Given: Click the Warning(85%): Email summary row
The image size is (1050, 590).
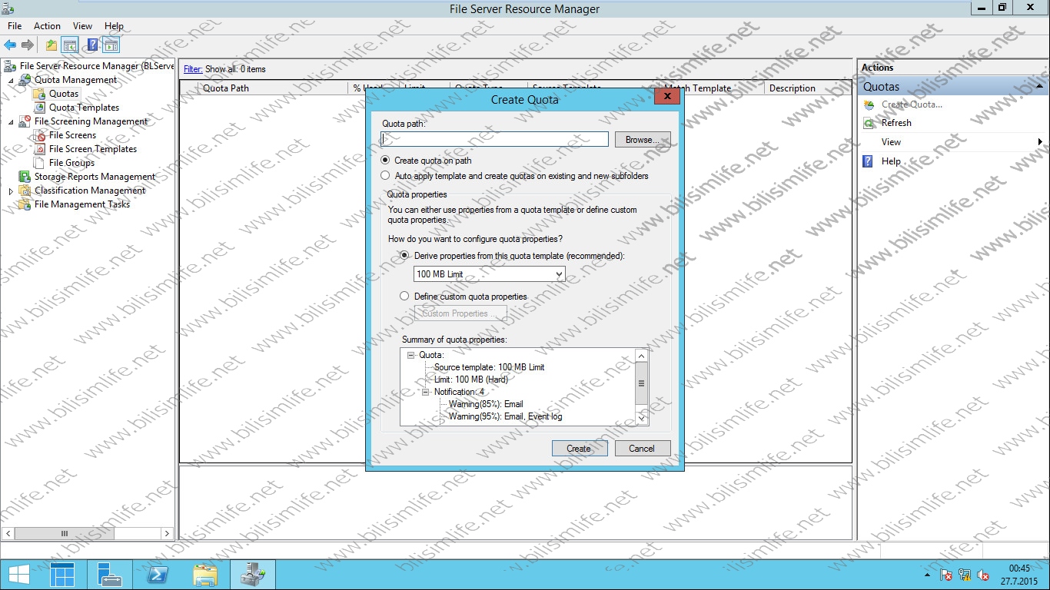Looking at the screenshot, I should (x=486, y=404).
